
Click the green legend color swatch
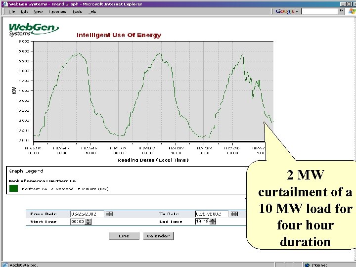14,188
